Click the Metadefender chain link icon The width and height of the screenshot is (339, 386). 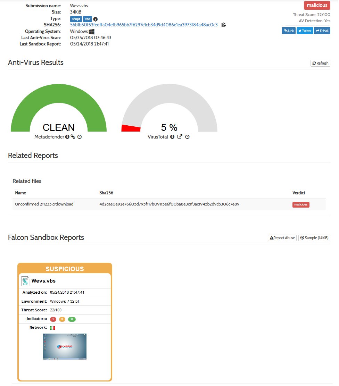pyautogui.click(x=73, y=137)
